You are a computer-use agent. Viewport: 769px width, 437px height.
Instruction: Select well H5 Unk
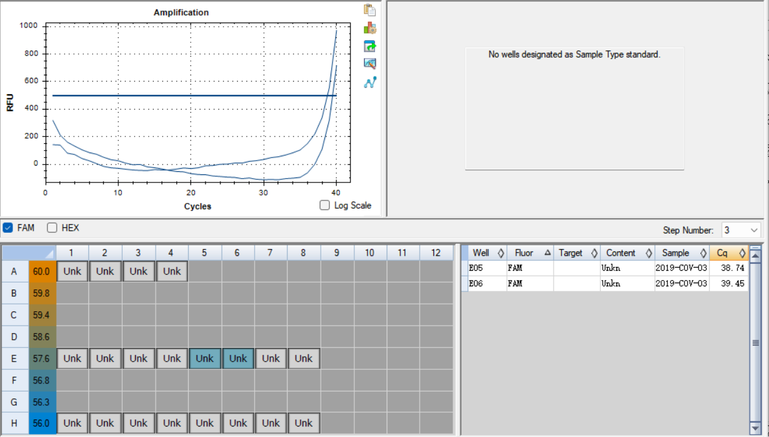pyautogui.click(x=205, y=423)
